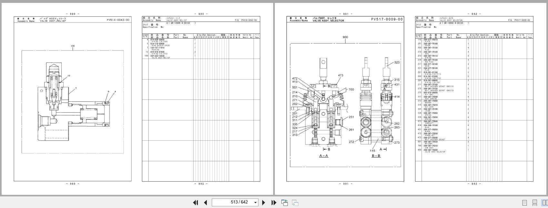
Task: Go to the next page
Action: coord(264,203)
